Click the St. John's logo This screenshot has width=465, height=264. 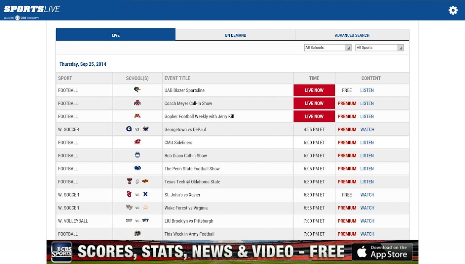point(129,194)
